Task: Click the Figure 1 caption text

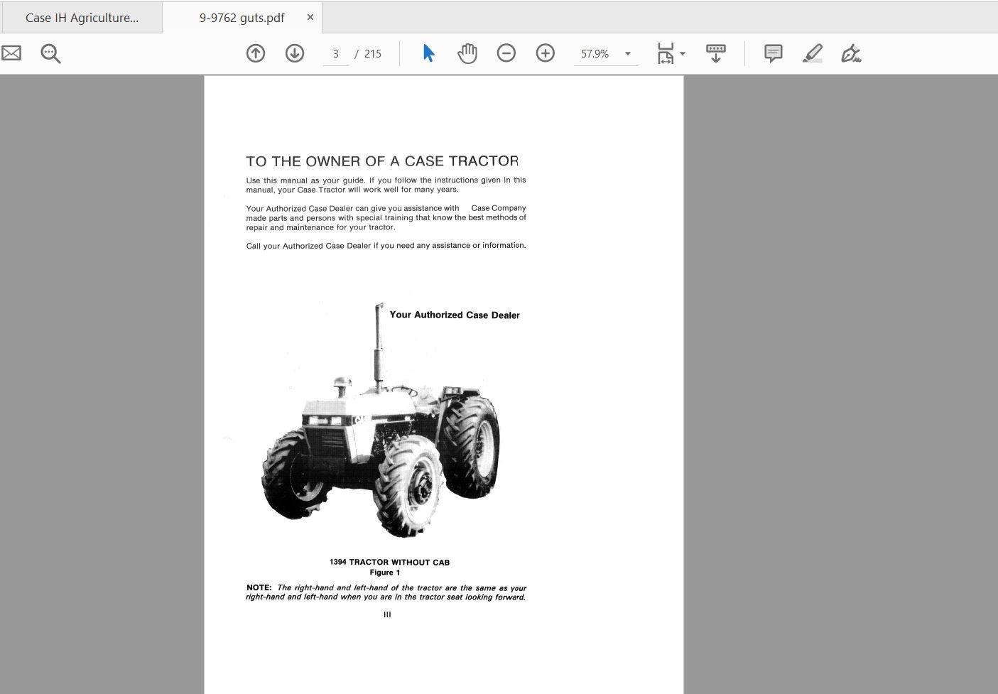Action: [385, 573]
